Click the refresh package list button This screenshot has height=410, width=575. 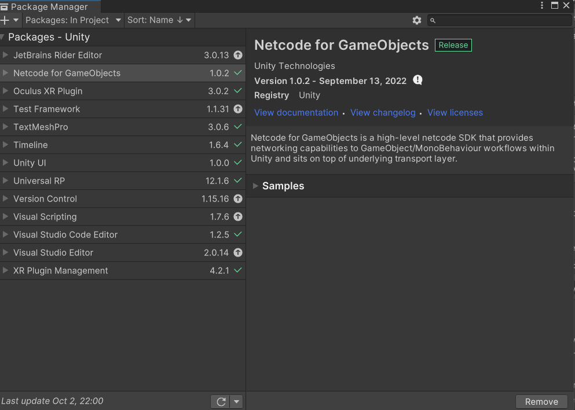pyautogui.click(x=221, y=401)
